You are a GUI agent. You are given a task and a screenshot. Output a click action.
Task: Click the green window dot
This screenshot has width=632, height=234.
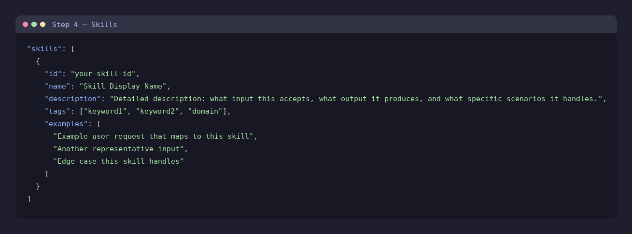(x=34, y=25)
